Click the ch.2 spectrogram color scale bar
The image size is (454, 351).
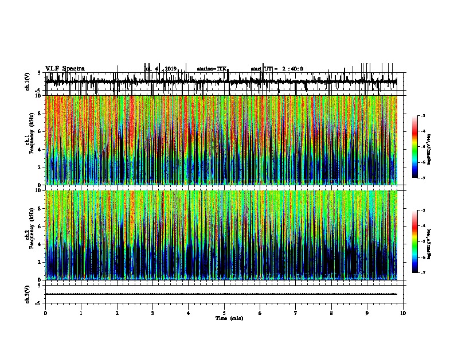click(x=415, y=241)
